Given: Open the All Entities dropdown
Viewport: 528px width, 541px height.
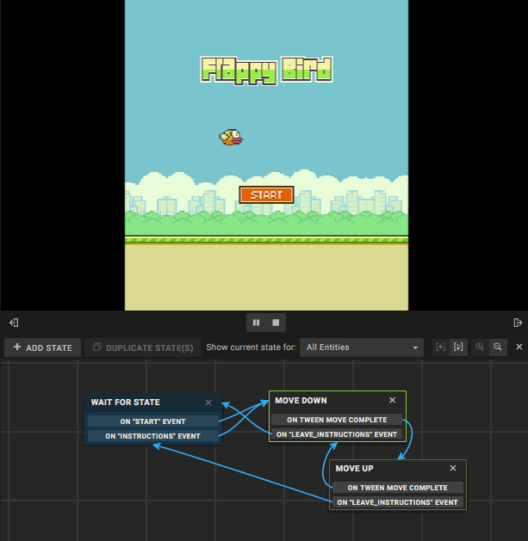Looking at the screenshot, I should (x=362, y=347).
